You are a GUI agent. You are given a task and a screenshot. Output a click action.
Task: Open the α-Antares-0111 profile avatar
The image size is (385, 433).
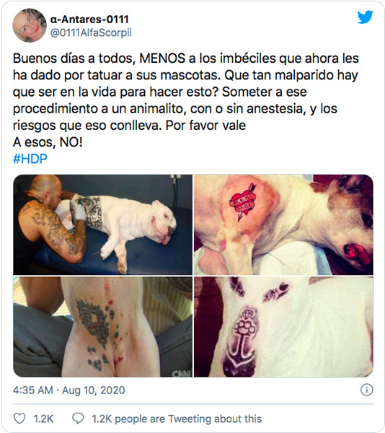click(30, 25)
